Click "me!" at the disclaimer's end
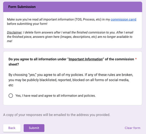146x134 pixels. [x=10, y=41]
